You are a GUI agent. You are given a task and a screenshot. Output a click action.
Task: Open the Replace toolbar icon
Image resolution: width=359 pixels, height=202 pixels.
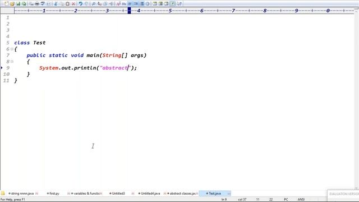coord(99,4)
